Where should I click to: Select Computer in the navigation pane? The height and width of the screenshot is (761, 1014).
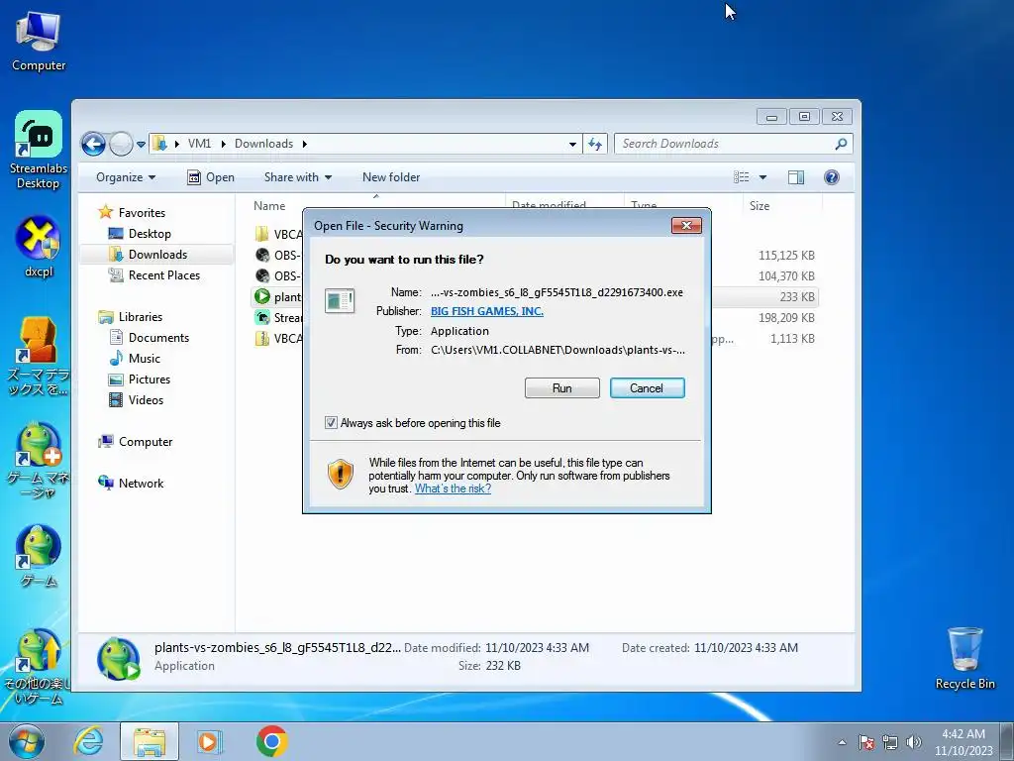pyautogui.click(x=146, y=442)
